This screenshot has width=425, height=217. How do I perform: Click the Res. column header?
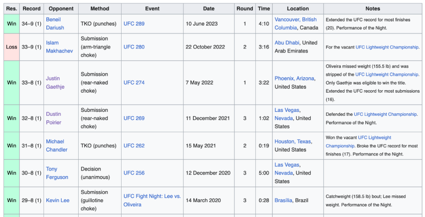pos(11,9)
